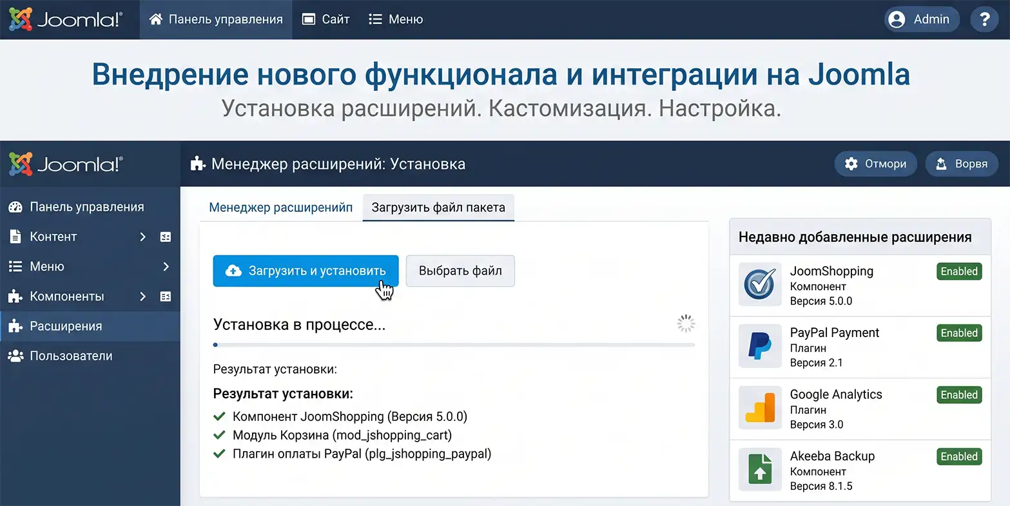This screenshot has height=506, width=1010.
Task: Click the JoomShopping extension icon
Action: 759,284
